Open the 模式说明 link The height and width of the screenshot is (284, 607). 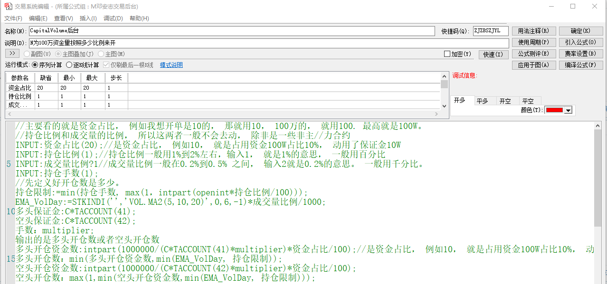pyautogui.click(x=171, y=65)
